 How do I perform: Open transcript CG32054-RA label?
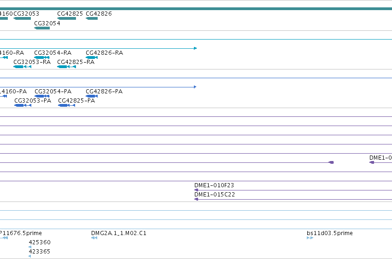coord(53,53)
